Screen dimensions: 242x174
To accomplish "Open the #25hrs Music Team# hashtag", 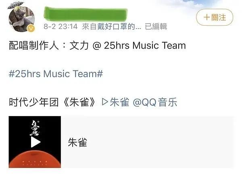I will tap(56, 74).
